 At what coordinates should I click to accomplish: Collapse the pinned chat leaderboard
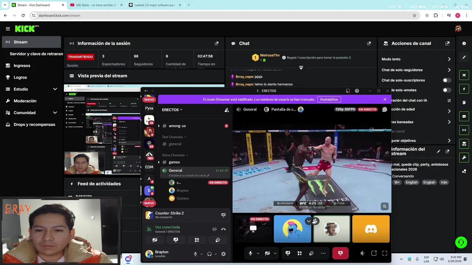click(301, 68)
